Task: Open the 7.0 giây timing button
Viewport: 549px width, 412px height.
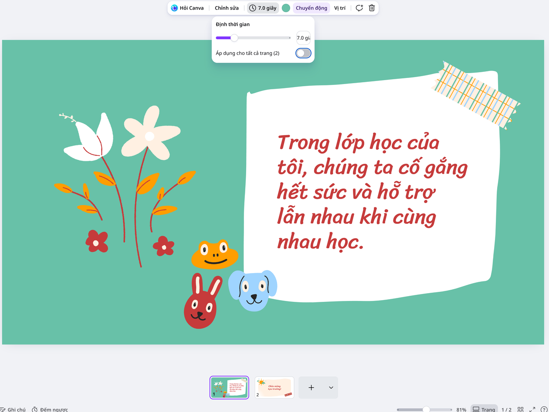Action: 263,8
